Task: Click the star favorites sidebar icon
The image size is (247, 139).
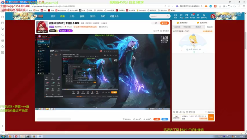Action: pyautogui.click(x=2, y=47)
